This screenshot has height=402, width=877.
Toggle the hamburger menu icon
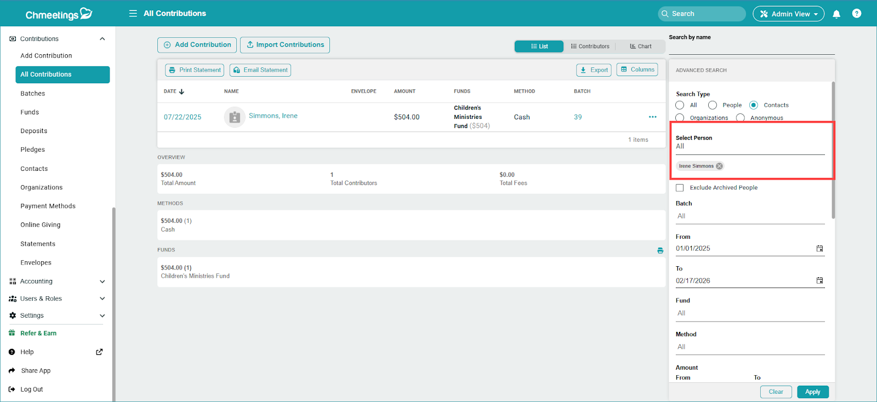(x=133, y=14)
